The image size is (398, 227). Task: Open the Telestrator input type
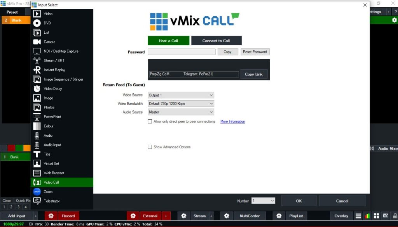62,201
